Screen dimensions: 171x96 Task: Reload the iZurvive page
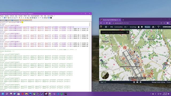point(107,23)
